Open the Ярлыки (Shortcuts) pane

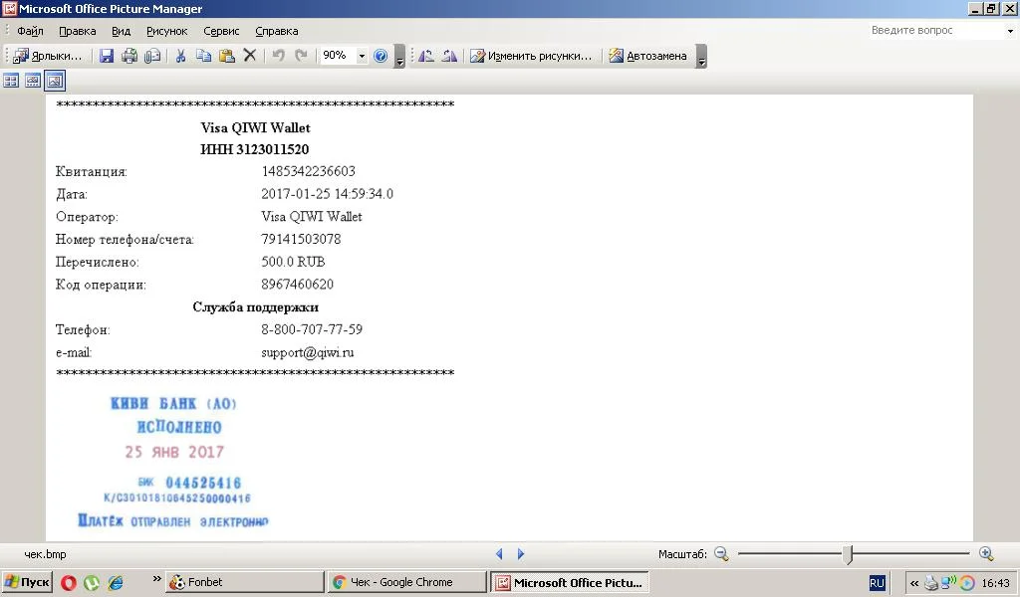click(x=48, y=56)
